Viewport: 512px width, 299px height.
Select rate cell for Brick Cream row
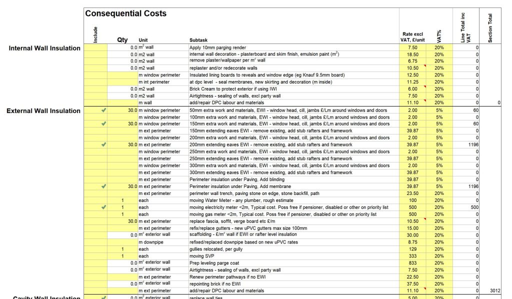coord(413,88)
